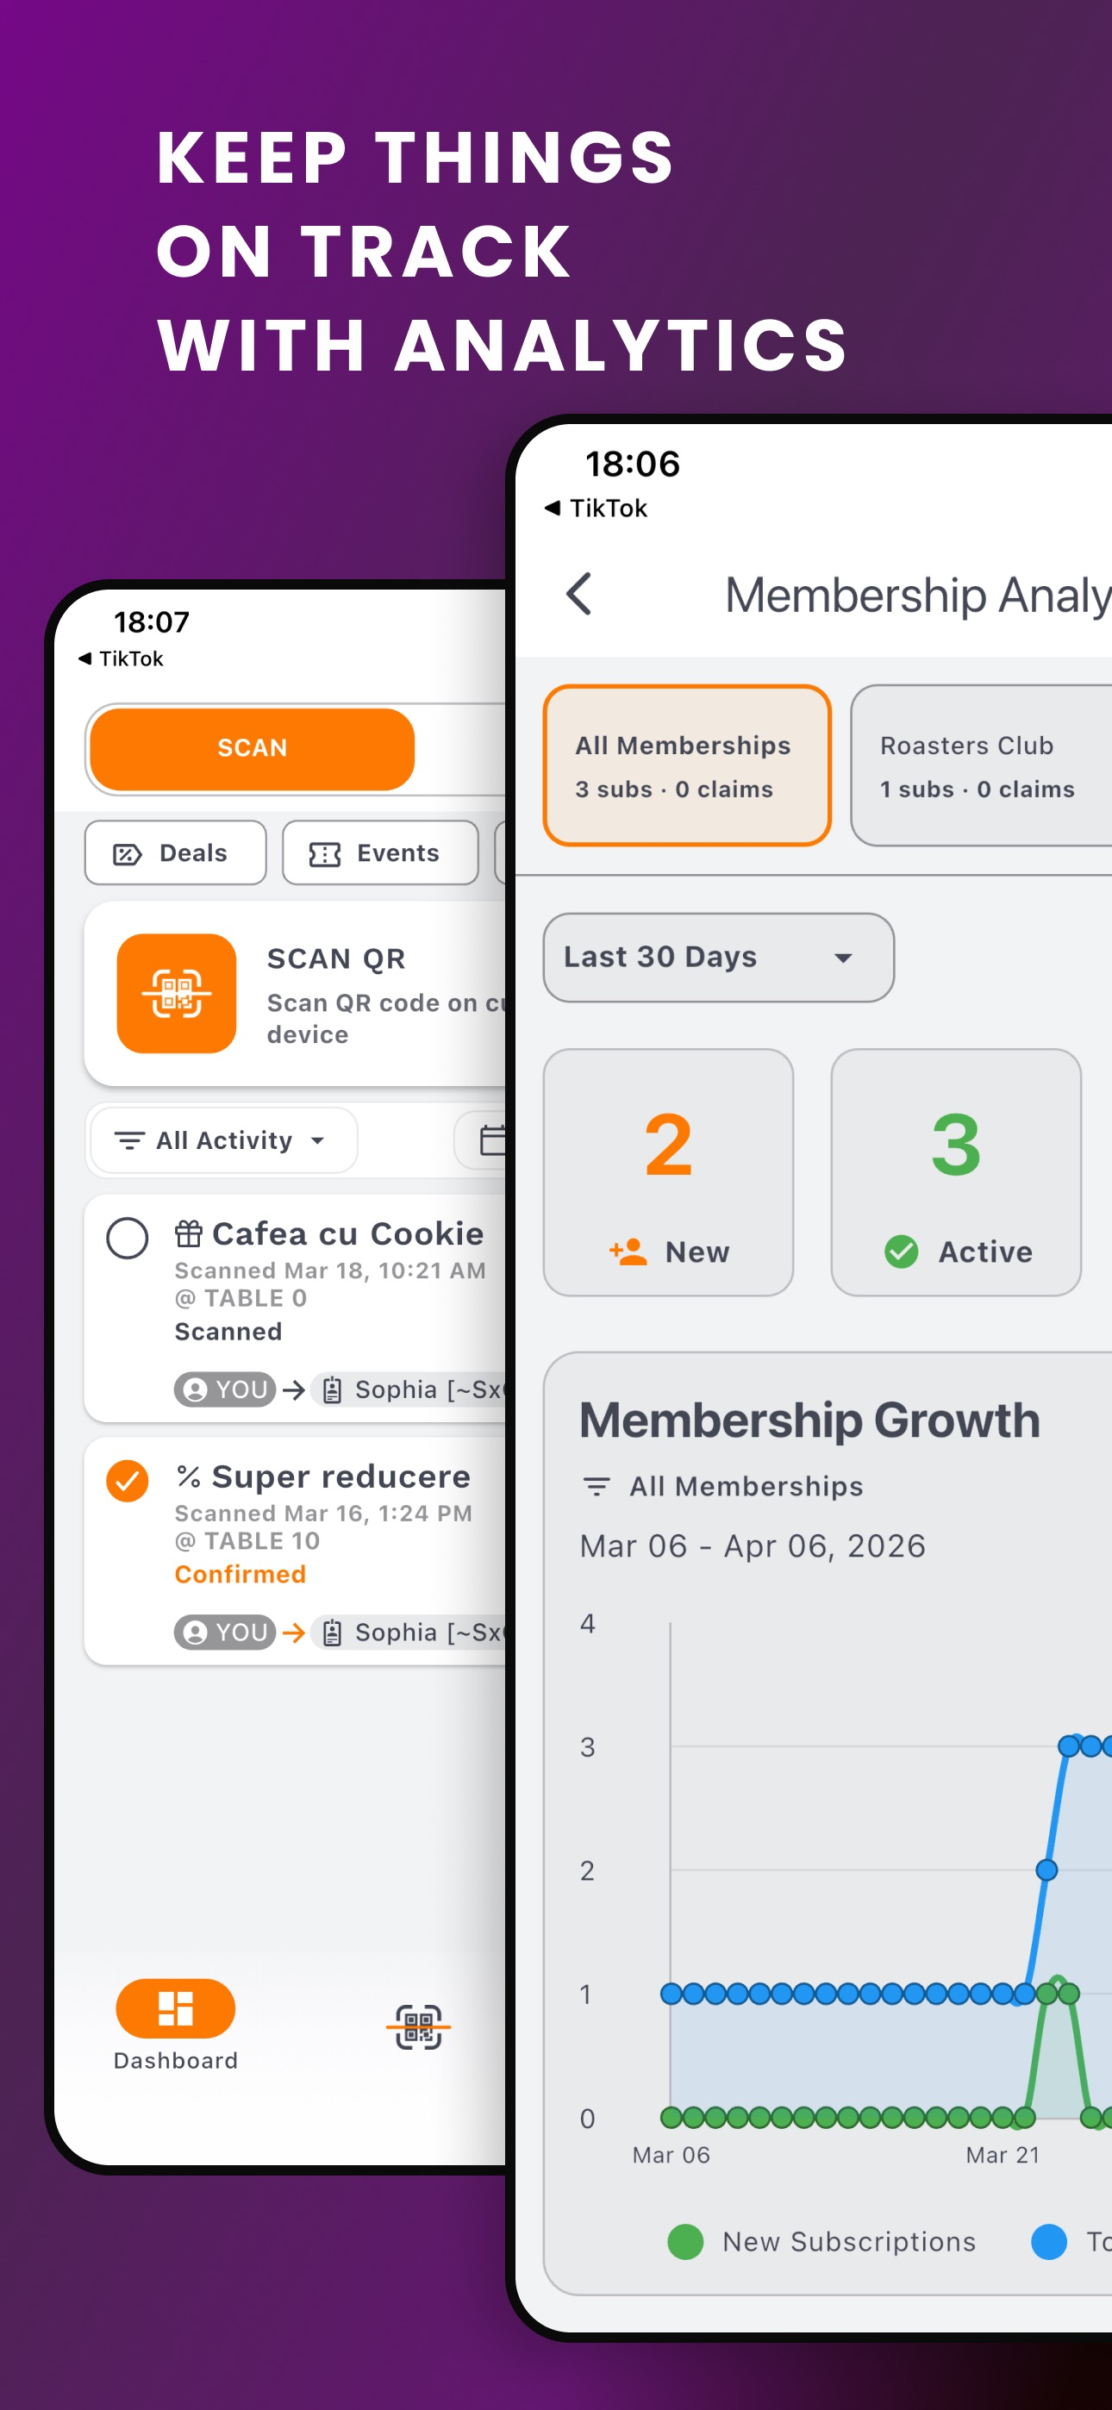Expand the Last 30 Days dropdown
Screen dimensions: 1112x2410
coord(718,957)
